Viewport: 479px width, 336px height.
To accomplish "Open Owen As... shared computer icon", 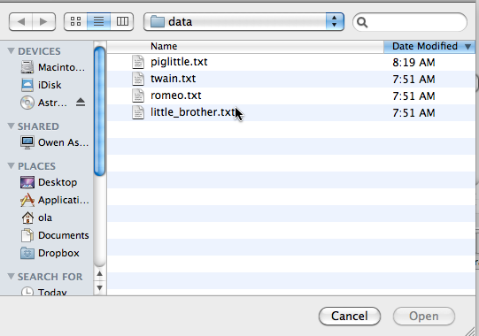I will [x=27, y=142].
